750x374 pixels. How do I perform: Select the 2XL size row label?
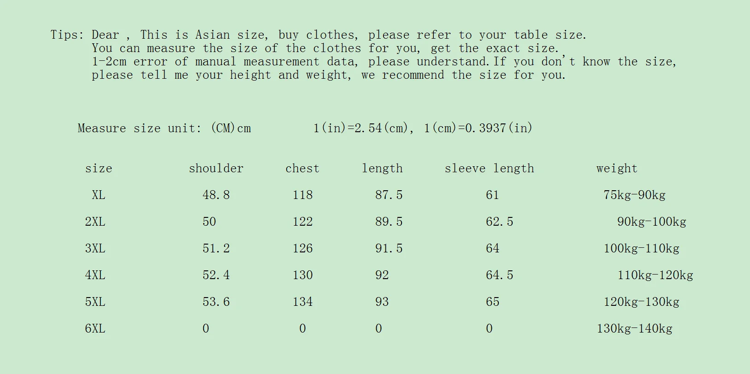coord(95,222)
